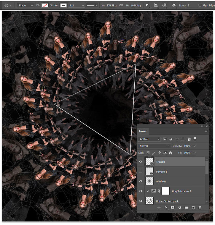Open the Fill color swatch

[x=45, y=5]
